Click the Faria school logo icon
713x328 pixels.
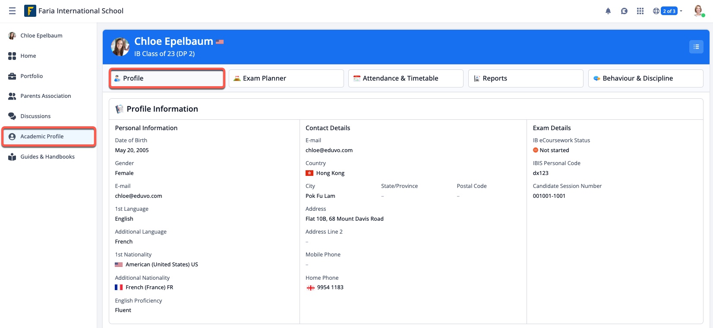point(30,11)
